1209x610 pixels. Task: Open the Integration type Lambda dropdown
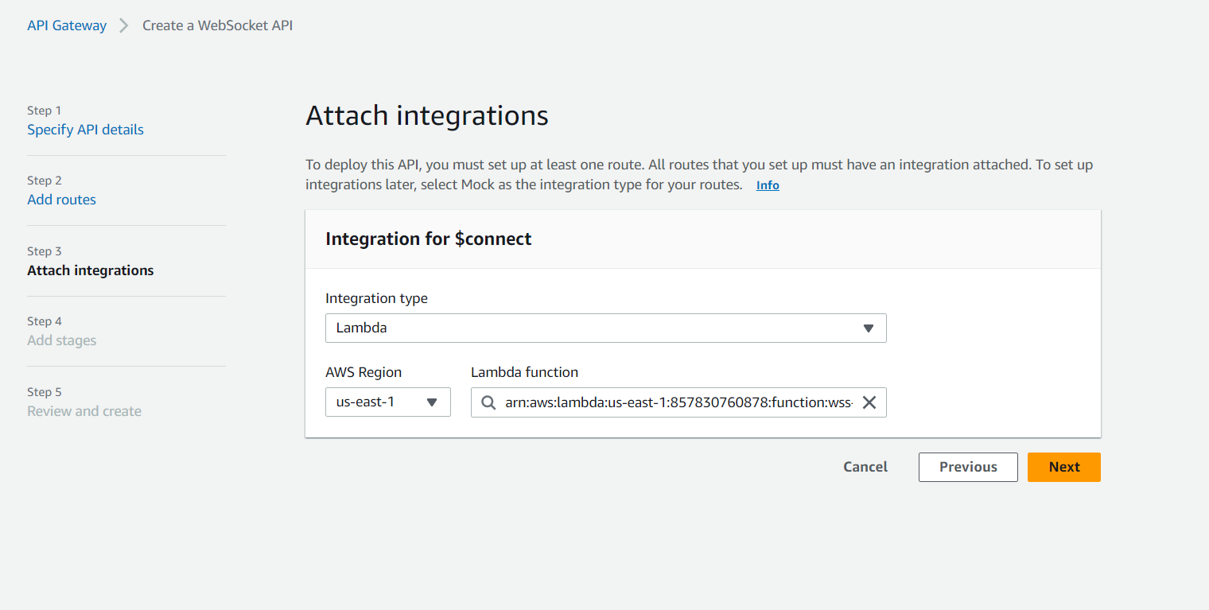click(604, 328)
